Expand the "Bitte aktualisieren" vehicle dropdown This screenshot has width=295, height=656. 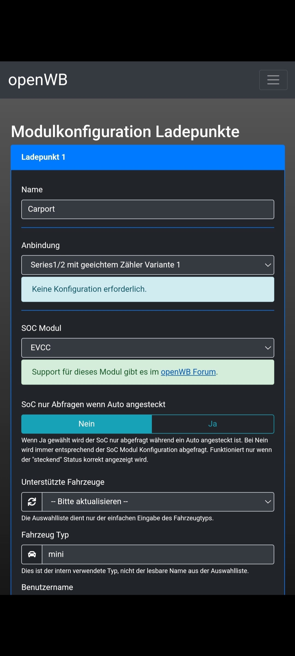click(x=158, y=502)
